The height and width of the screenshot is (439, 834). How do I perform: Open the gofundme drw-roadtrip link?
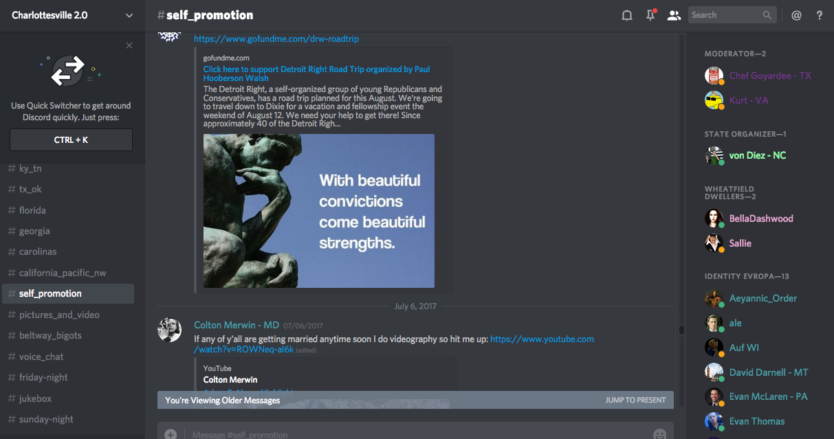click(x=276, y=39)
